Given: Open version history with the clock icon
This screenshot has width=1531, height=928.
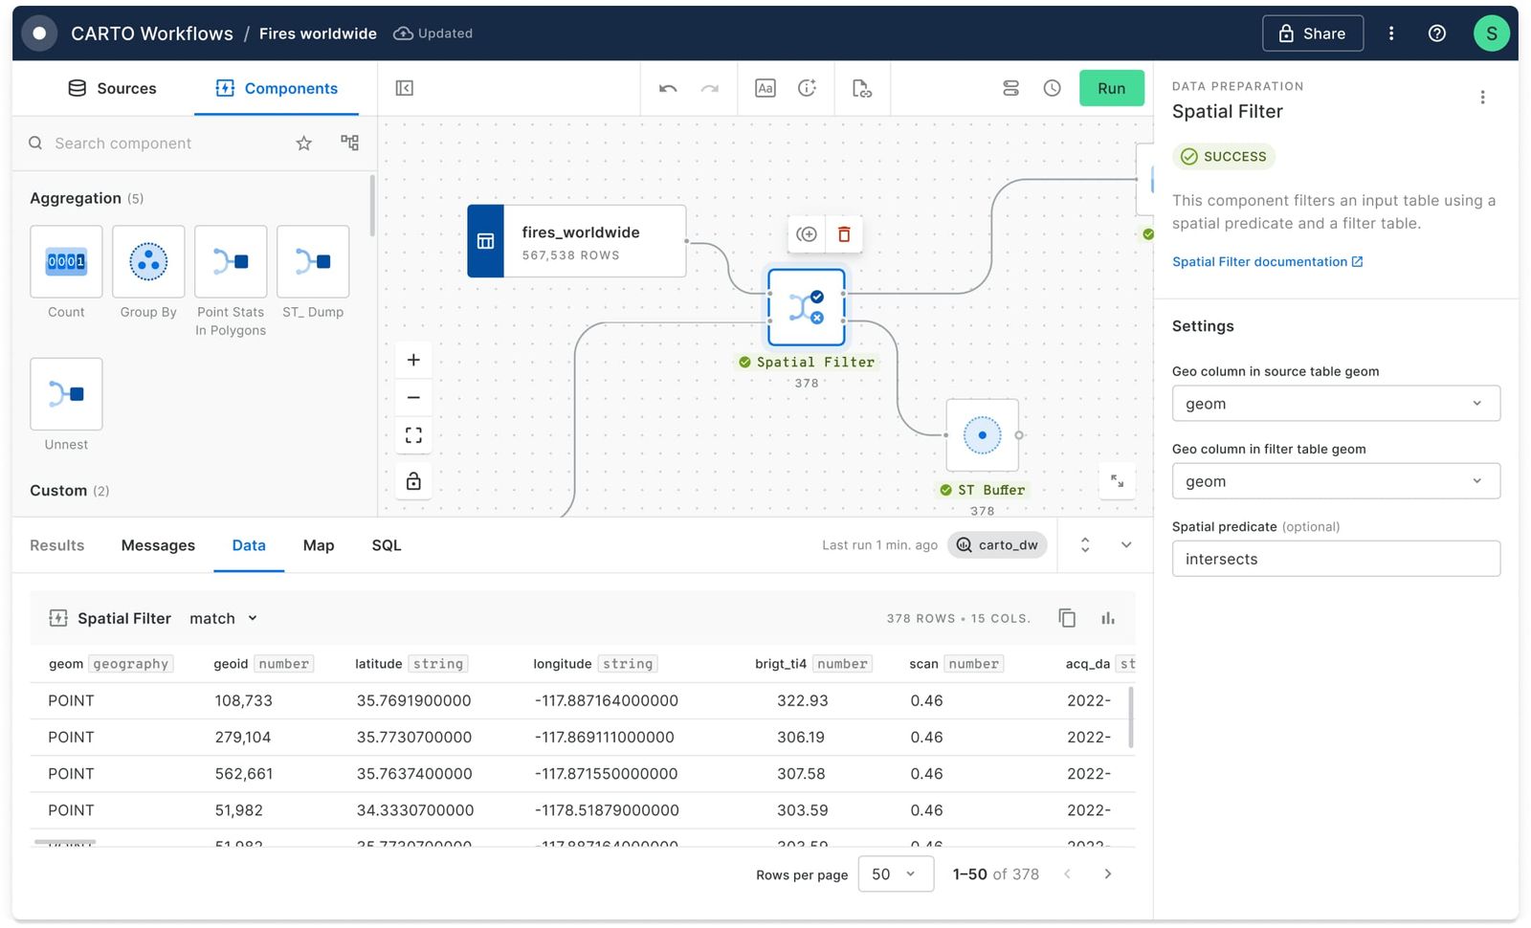Looking at the screenshot, I should 1052,88.
